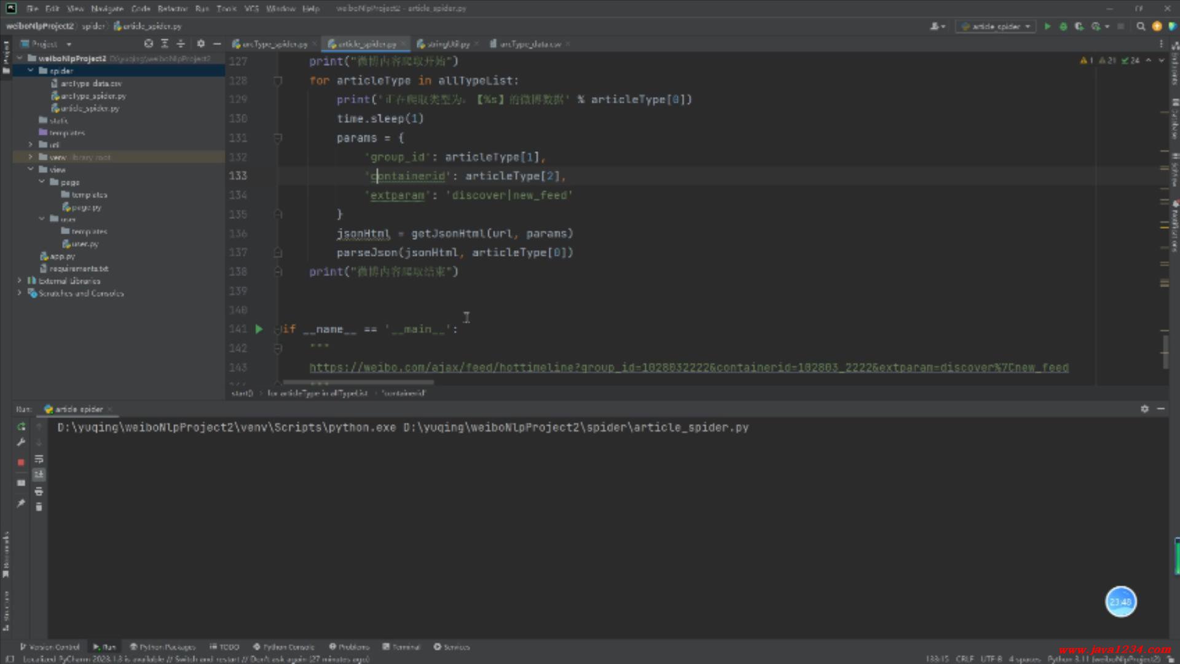The height and width of the screenshot is (664, 1180).
Task: Open Search Everywhere magnifier icon
Action: [x=1141, y=26]
